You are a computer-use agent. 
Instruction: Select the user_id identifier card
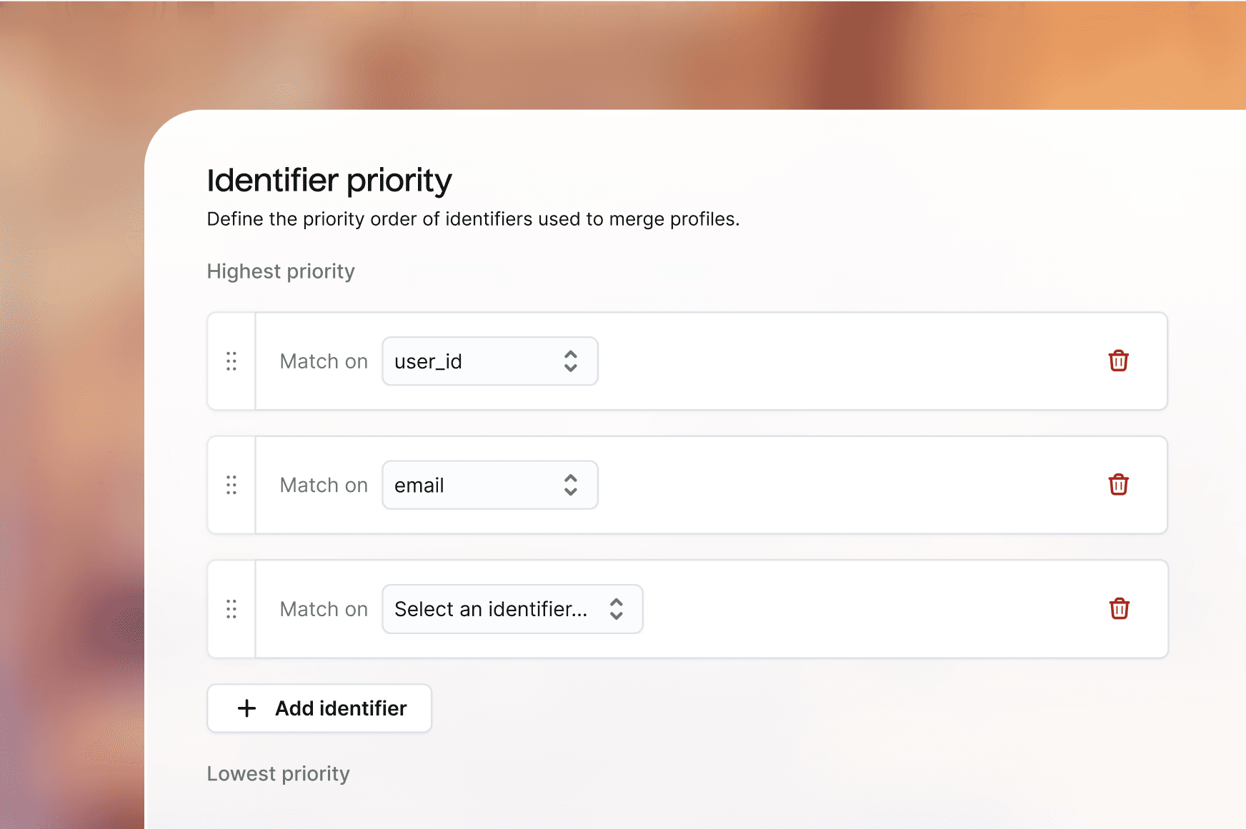click(714, 361)
